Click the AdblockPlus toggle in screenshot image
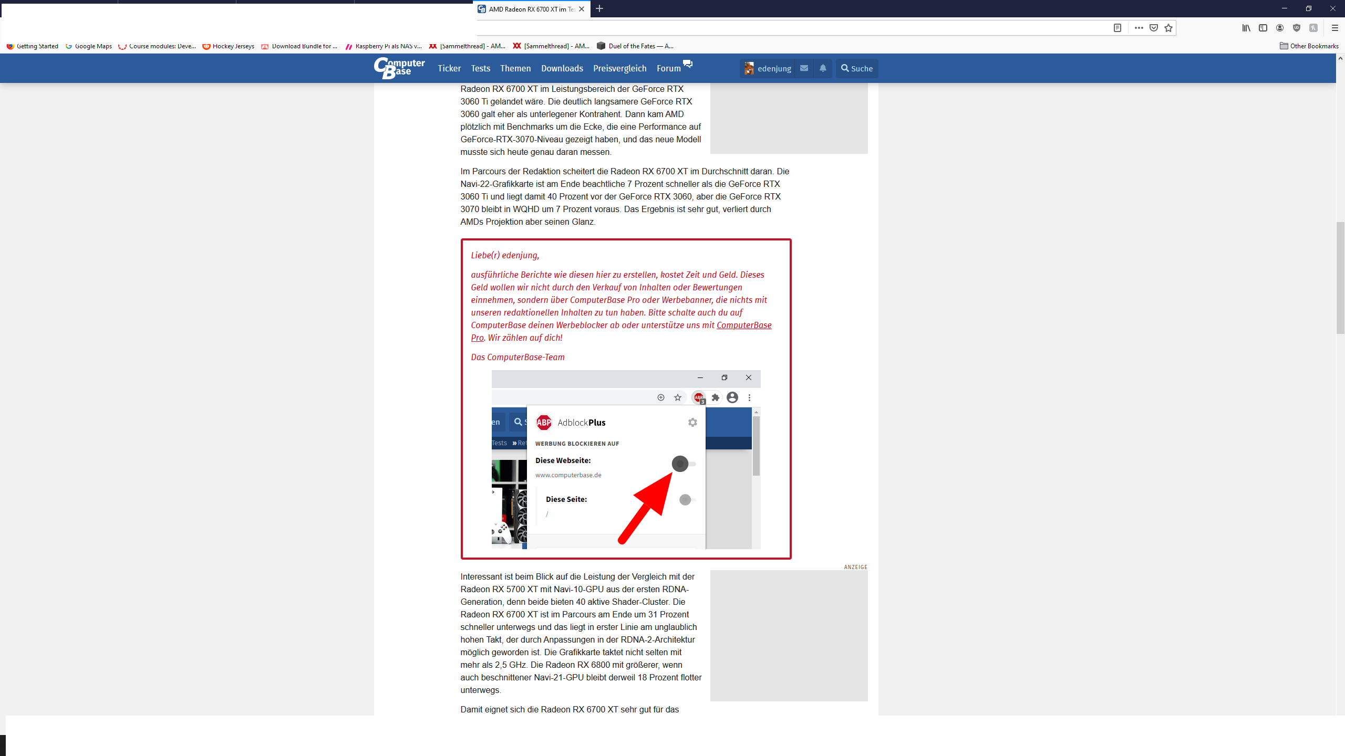 [x=680, y=464]
